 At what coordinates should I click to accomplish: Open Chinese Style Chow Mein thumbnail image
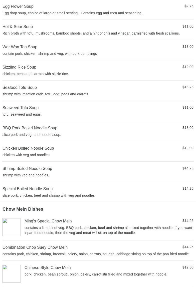(x=11, y=274)
